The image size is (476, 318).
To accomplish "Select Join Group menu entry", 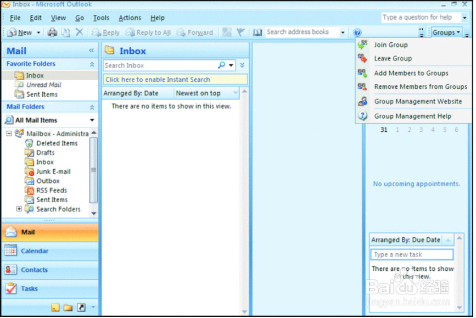I will click(x=413, y=44).
